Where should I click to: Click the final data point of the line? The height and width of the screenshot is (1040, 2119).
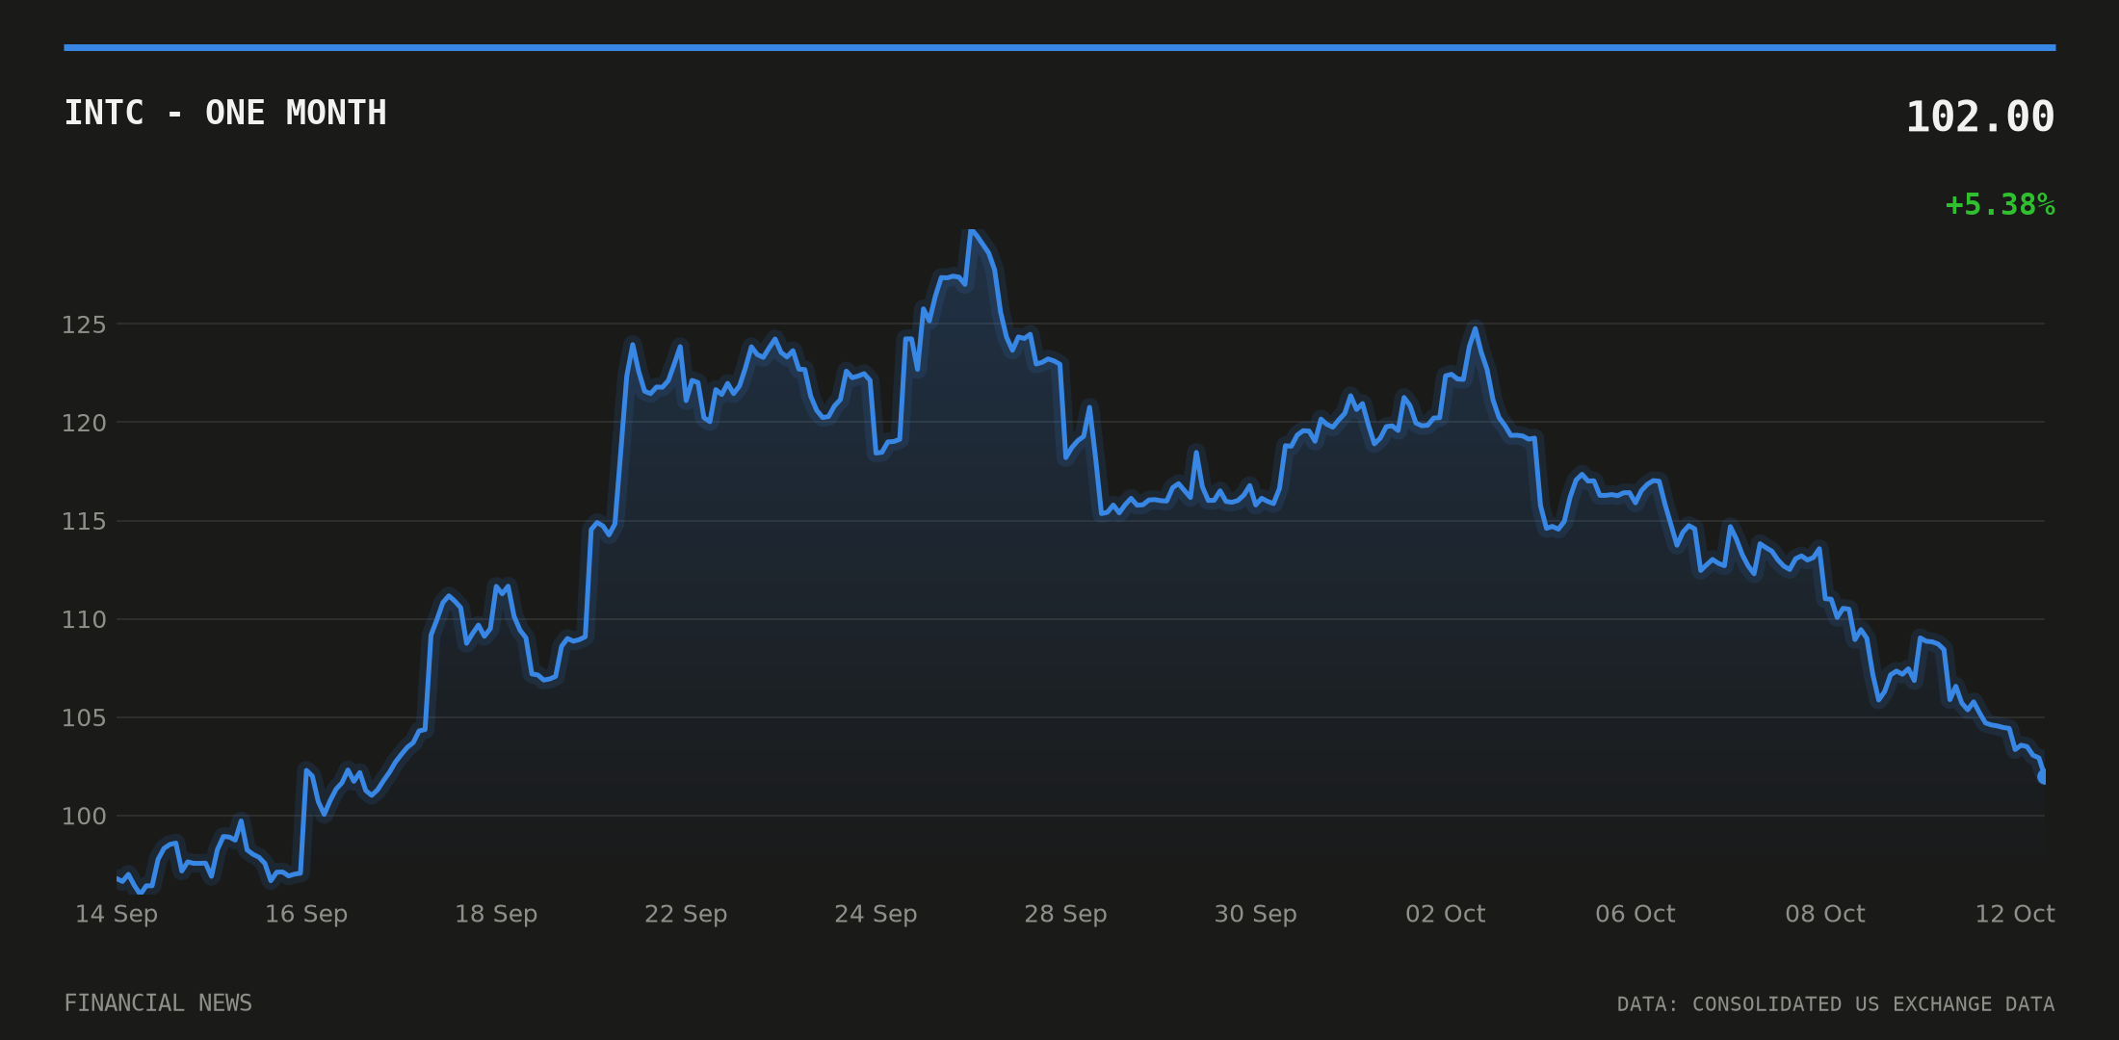(2043, 776)
